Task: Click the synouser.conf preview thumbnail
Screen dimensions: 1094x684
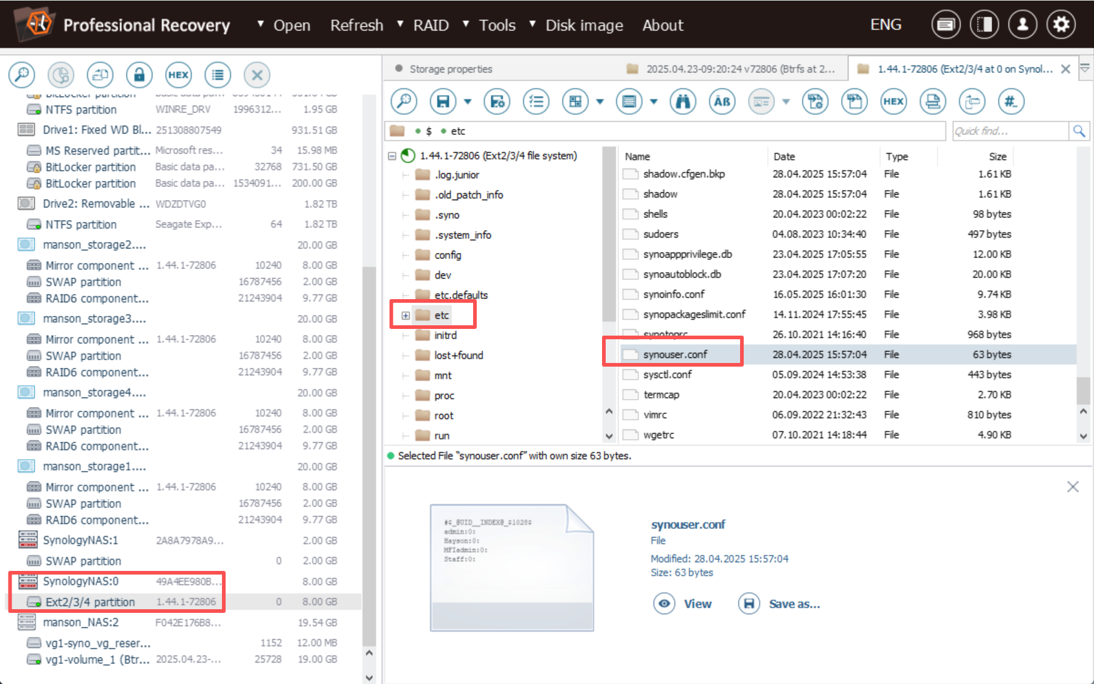Action: (x=511, y=568)
